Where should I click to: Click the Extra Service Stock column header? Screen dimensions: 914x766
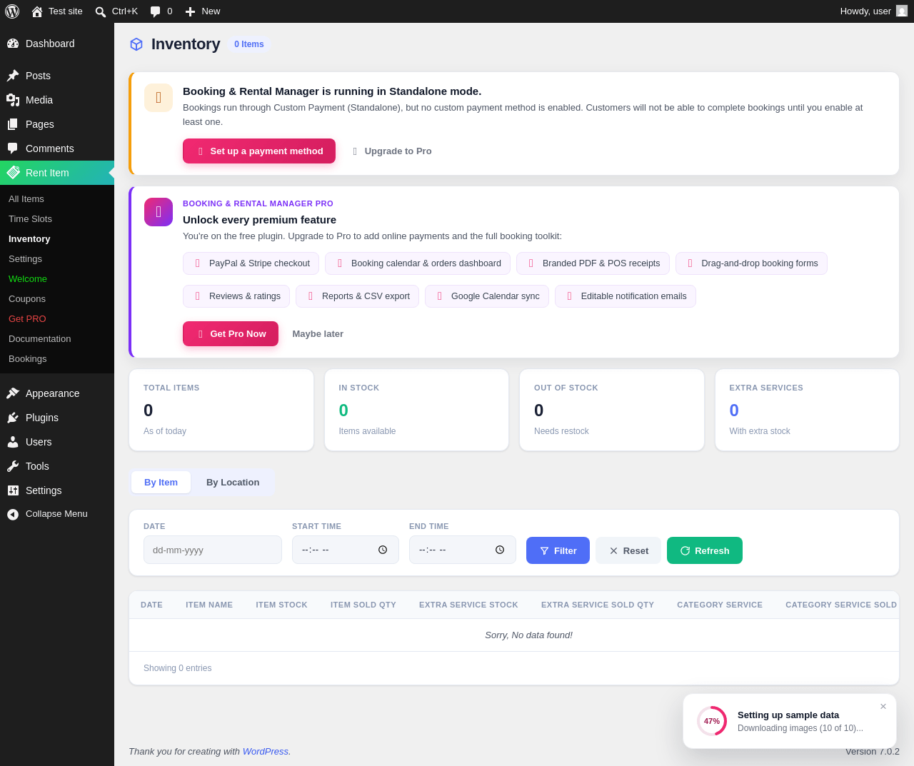pyautogui.click(x=468, y=605)
